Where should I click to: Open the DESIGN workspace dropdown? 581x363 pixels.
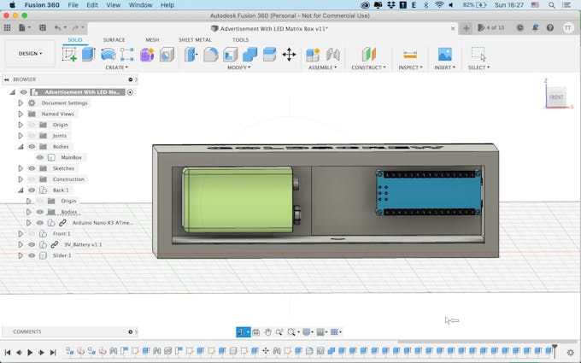point(30,53)
